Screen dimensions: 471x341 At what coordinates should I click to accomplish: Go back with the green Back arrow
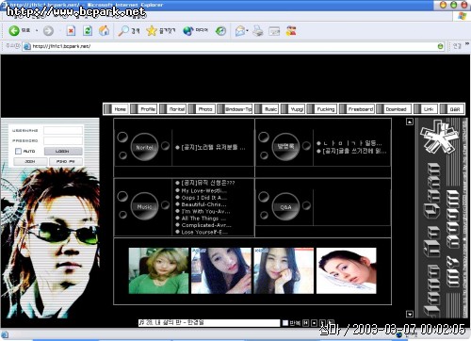pos(14,30)
